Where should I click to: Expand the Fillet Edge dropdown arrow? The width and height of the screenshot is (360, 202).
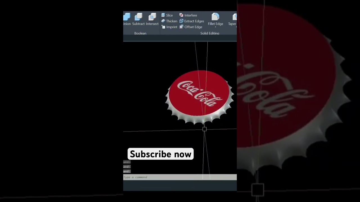point(215,27)
